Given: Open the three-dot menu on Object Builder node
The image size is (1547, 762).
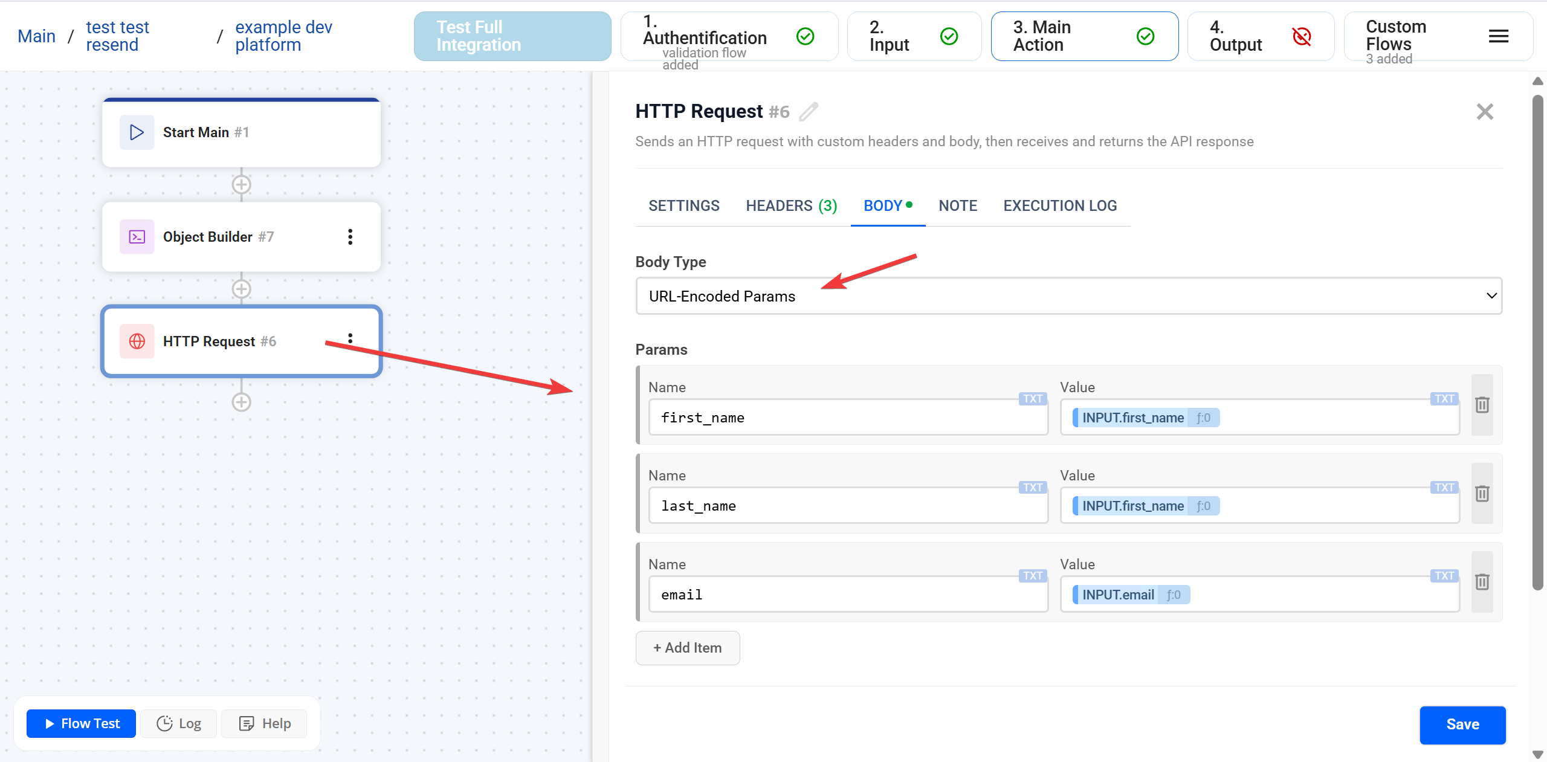Looking at the screenshot, I should pos(350,237).
